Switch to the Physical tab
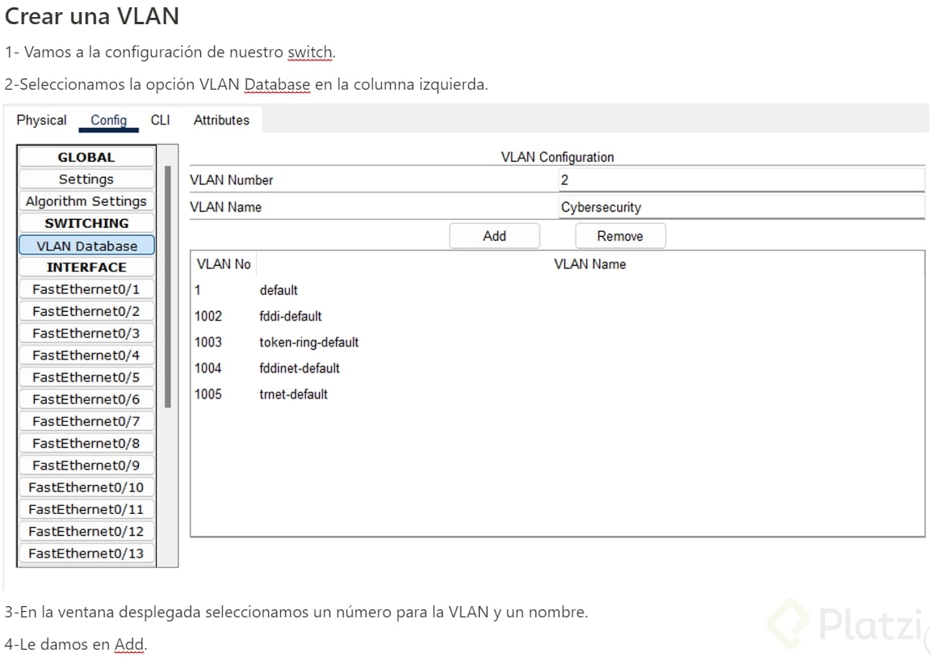This screenshot has width=931, height=657. click(41, 120)
